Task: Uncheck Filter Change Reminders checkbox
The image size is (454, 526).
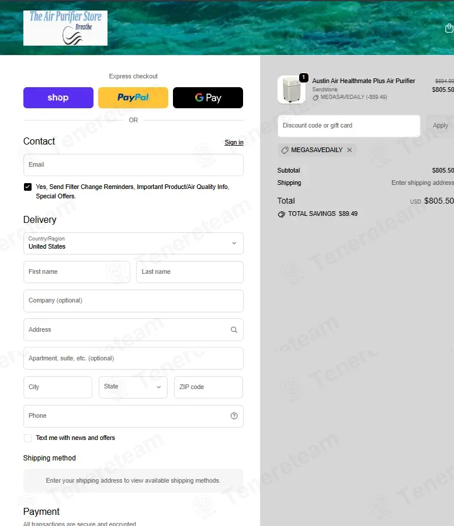Action: pos(28,187)
